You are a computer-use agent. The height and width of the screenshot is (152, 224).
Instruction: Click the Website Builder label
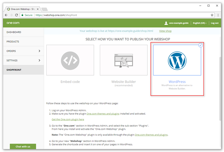[x=124, y=82]
